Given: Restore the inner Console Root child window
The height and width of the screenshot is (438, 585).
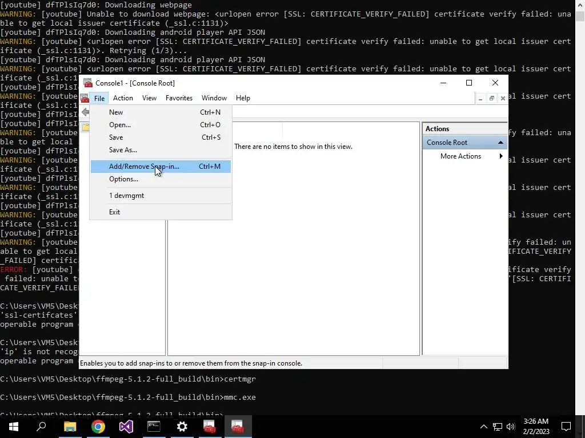Looking at the screenshot, I should 492,98.
